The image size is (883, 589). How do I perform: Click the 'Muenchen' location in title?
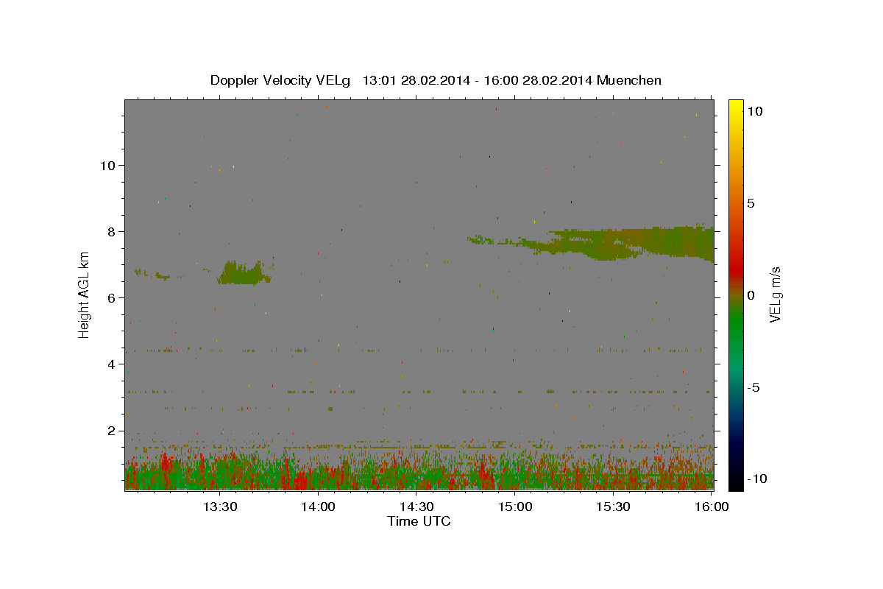point(629,80)
